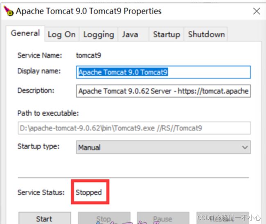Click the dialog title bar text
Viewport: 266px width, 224px height.
tap(89, 11)
